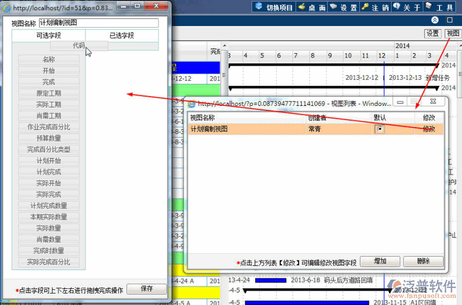The height and width of the screenshot is (305, 462).
Task: Select the 完成时数量 field
Action: (x=49, y=251)
